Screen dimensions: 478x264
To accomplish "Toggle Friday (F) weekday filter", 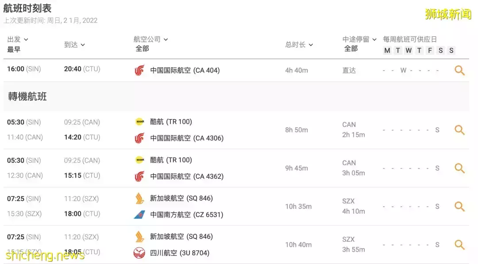I will click(430, 50).
